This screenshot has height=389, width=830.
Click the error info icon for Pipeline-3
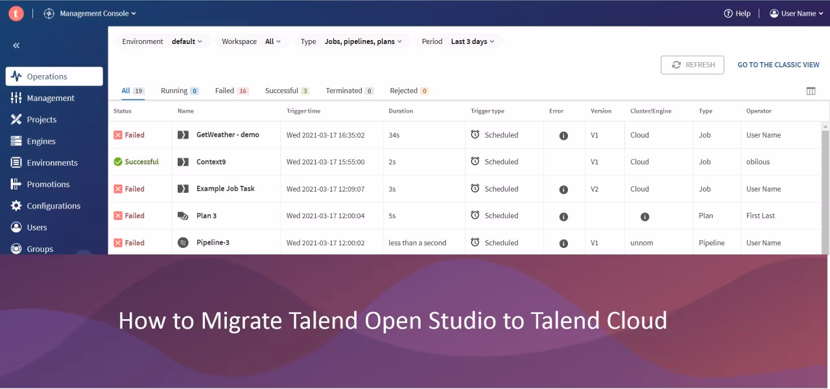point(563,243)
